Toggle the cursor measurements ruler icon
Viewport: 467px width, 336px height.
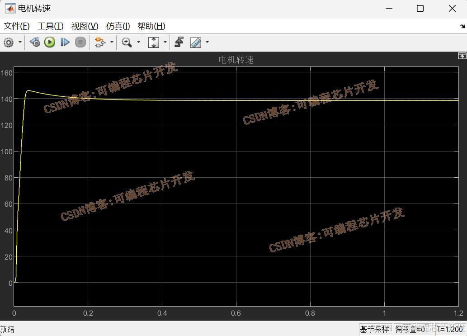[x=196, y=43]
